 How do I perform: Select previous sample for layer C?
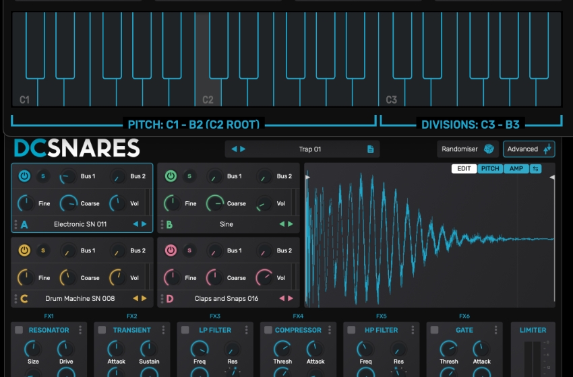click(135, 298)
